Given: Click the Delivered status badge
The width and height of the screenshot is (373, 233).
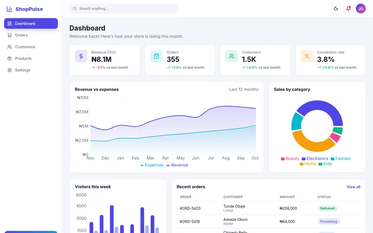Looking at the screenshot, I should pyautogui.click(x=327, y=208).
